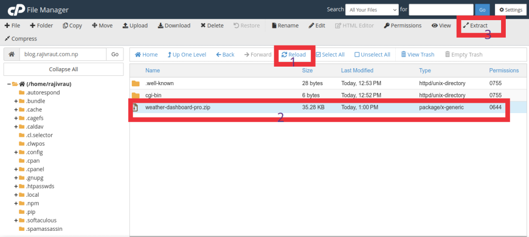This screenshot has height=237, width=529.
Task: Open Edit for the selected file
Action: [x=317, y=26]
